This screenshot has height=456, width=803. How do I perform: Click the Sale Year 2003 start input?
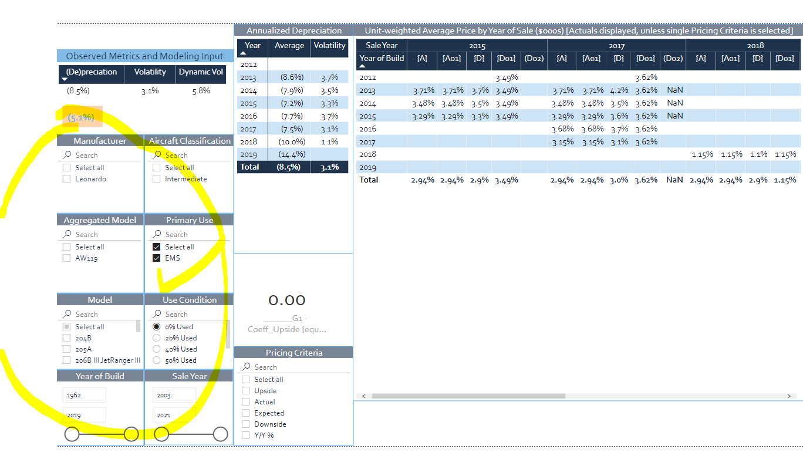[174, 396]
